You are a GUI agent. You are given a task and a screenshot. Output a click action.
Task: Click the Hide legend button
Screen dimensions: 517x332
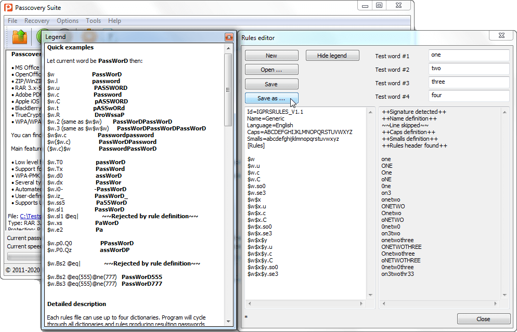tap(332, 56)
